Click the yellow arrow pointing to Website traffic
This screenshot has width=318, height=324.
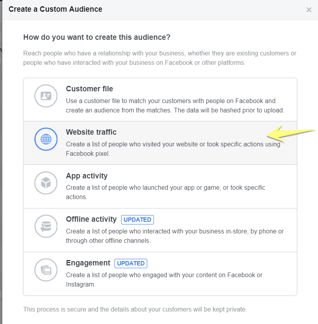pos(291,134)
